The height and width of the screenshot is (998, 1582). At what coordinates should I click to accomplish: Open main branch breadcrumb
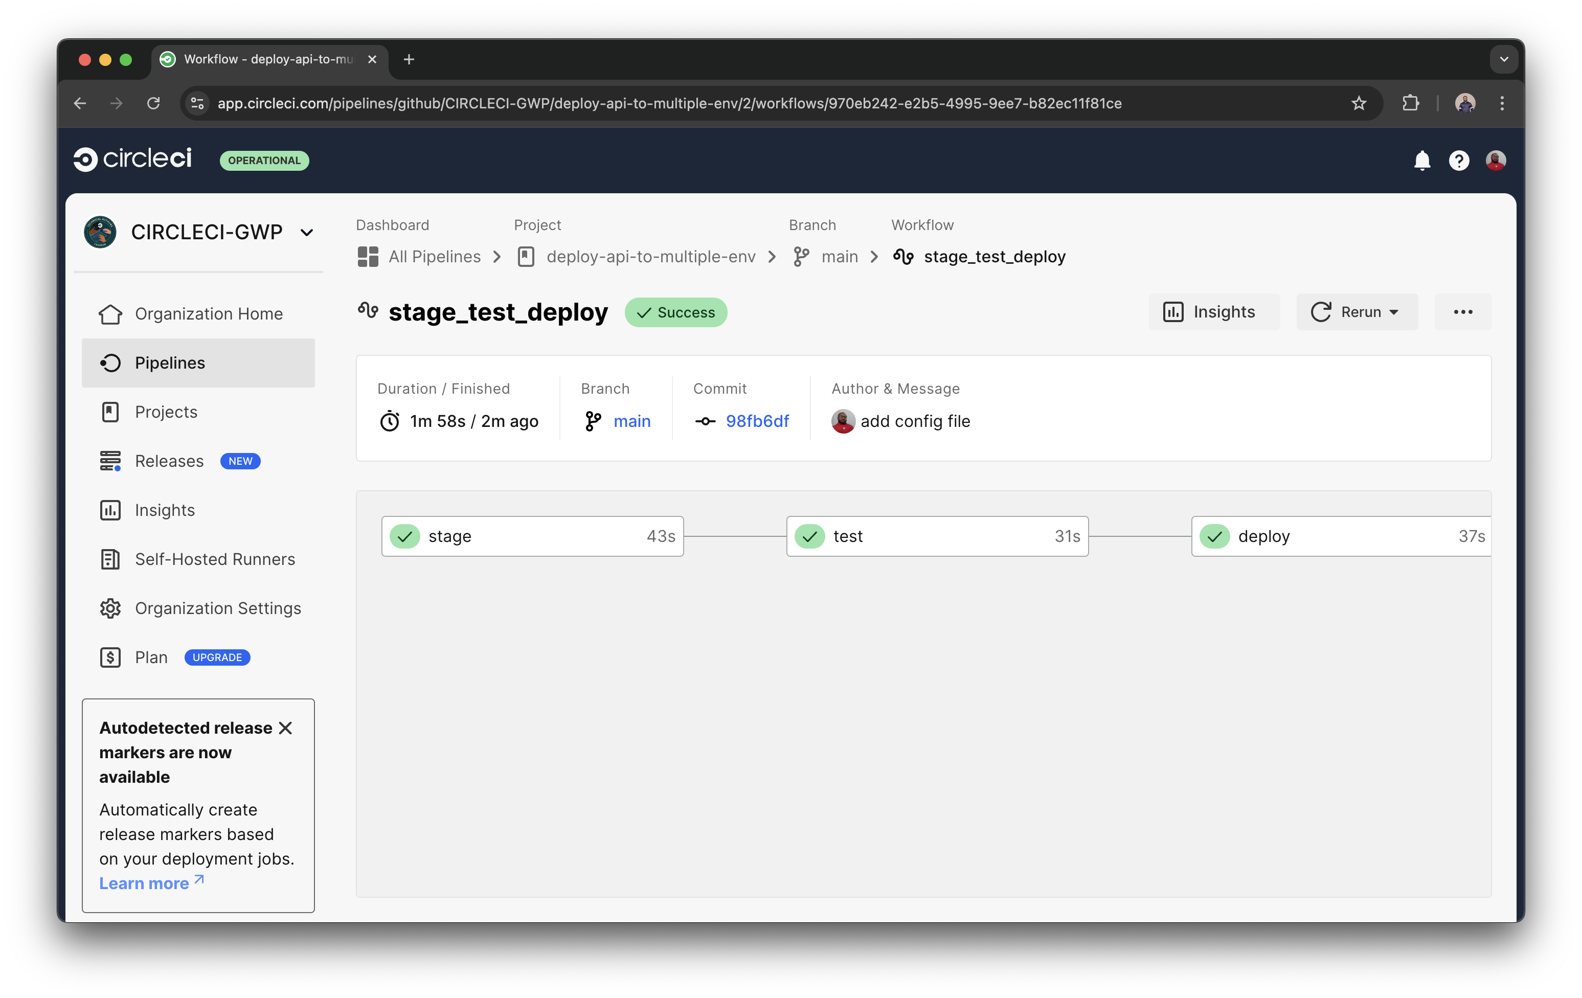[x=840, y=256]
